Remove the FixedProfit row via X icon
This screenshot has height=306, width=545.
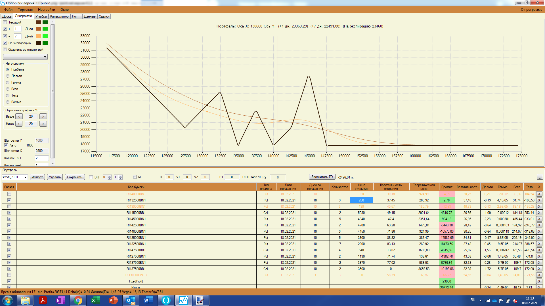coord(539,281)
